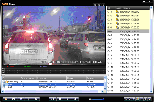Screen dimensions: 154x102
Task: Open map view icon in bottom right
Action: 138,99
